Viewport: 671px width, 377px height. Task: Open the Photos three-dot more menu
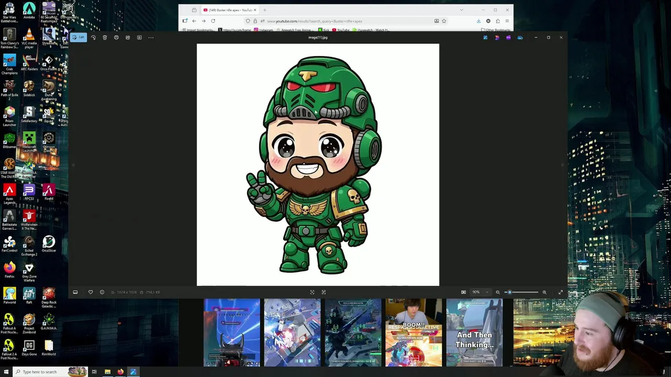click(x=151, y=37)
